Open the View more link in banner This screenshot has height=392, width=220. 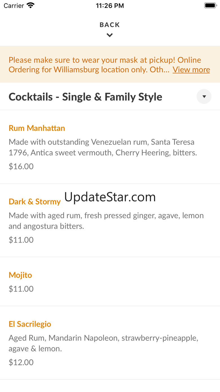click(x=191, y=70)
